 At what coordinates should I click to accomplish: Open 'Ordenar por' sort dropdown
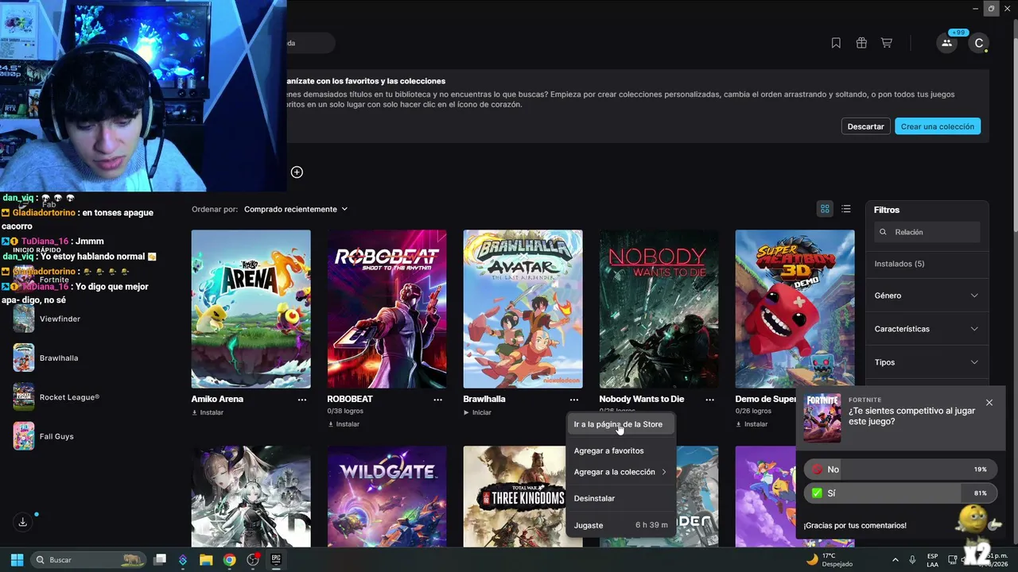[296, 210]
